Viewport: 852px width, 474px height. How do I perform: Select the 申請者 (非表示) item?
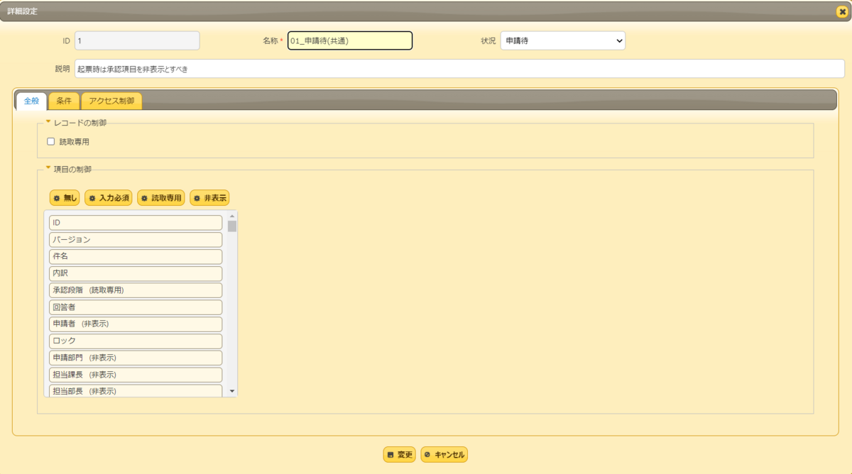pyautogui.click(x=136, y=324)
